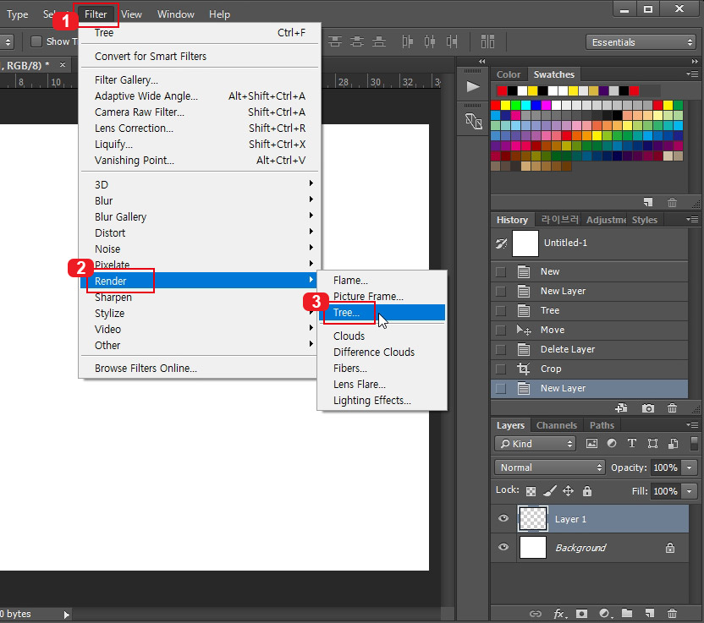The width and height of the screenshot is (704, 623).
Task: Create new document from current history state
Action: pyautogui.click(x=622, y=407)
